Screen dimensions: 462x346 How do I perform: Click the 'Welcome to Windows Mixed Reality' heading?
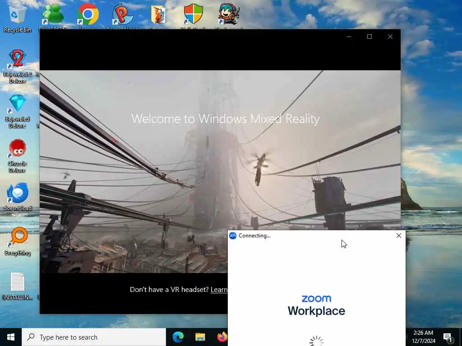tap(226, 119)
